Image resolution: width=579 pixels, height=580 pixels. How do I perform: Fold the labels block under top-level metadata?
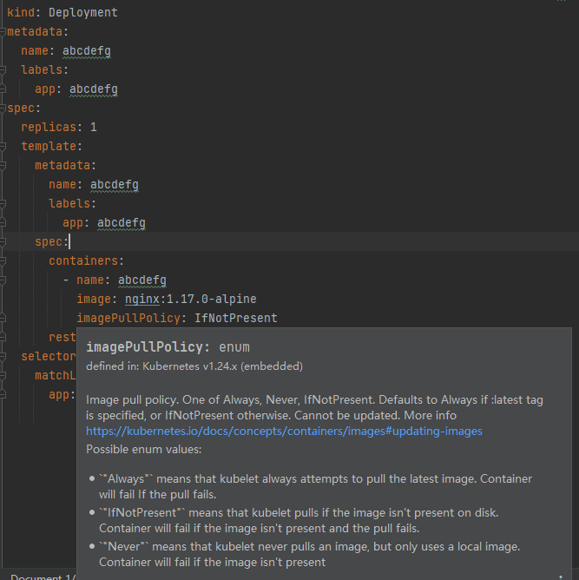click(3, 70)
